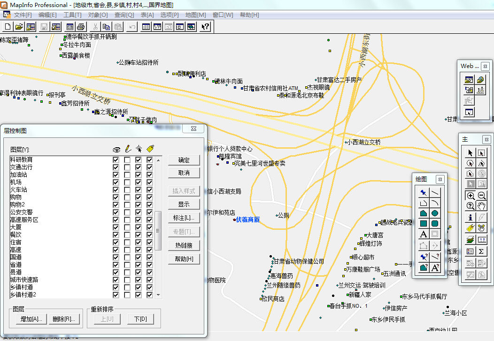
Task: Select the Info tool
Action: click(471, 217)
